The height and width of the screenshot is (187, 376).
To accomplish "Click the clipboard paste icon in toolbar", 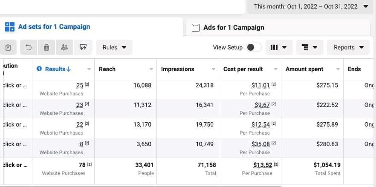I will pos(8,48).
